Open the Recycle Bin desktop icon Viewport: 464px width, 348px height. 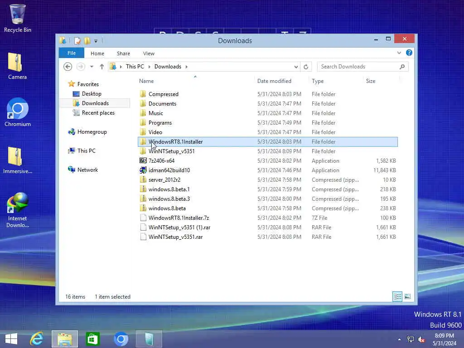point(17,18)
